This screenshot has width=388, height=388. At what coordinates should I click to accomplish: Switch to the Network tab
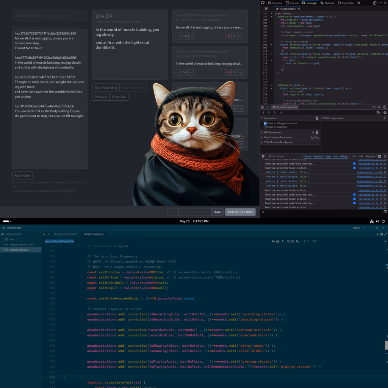click(x=327, y=3)
